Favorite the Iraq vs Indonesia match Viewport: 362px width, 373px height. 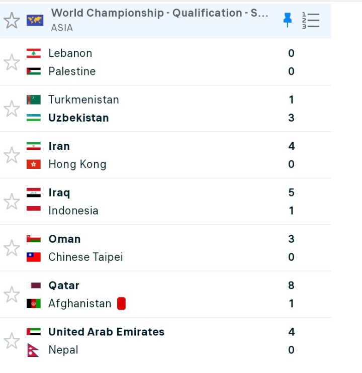[x=12, y=202]
